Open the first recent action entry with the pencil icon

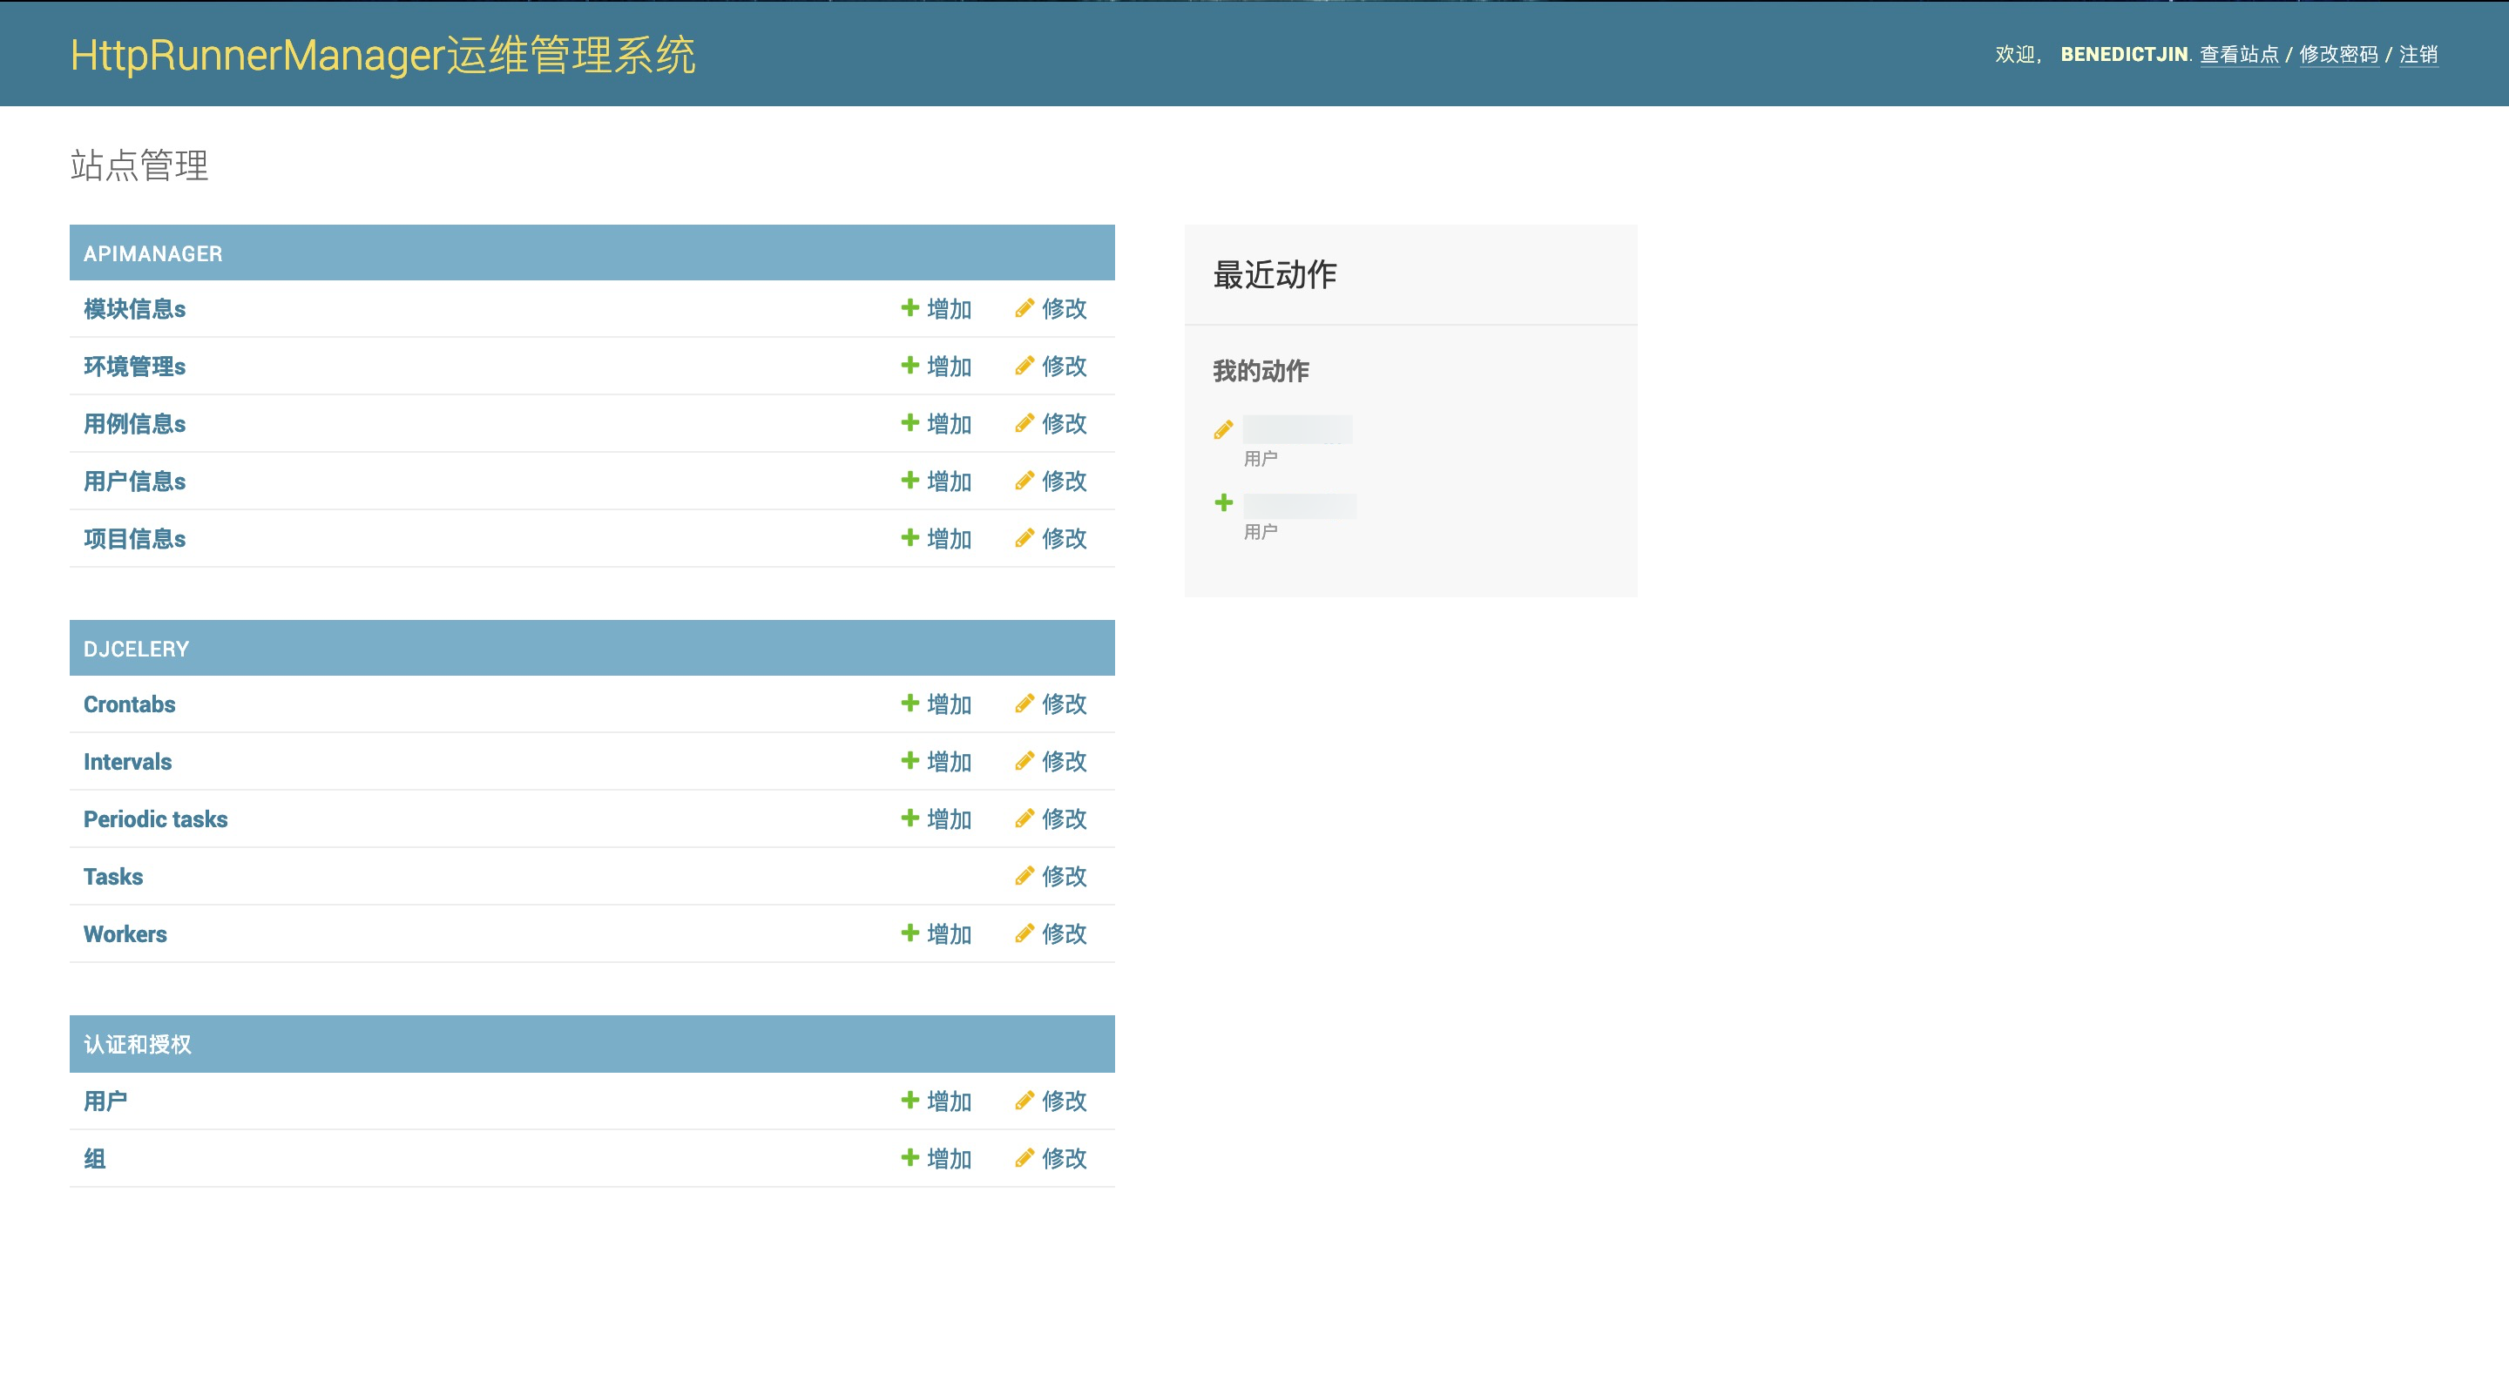[x=1296, y=429]
